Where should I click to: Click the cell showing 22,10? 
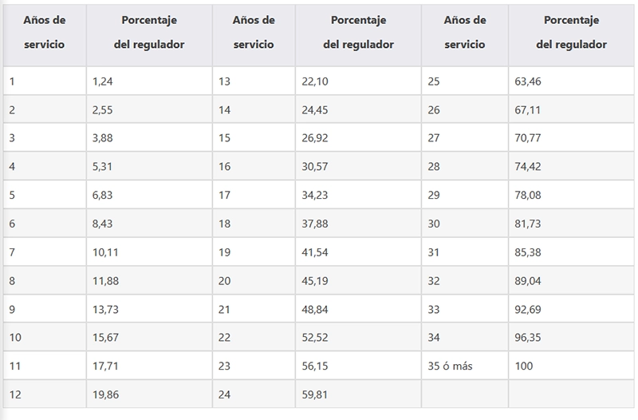click(358, 81)
